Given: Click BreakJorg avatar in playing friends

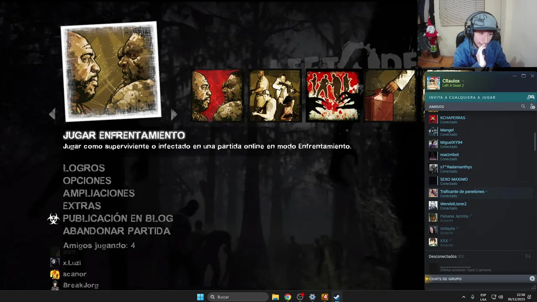Looking at the screenshot, I should 55,285.
